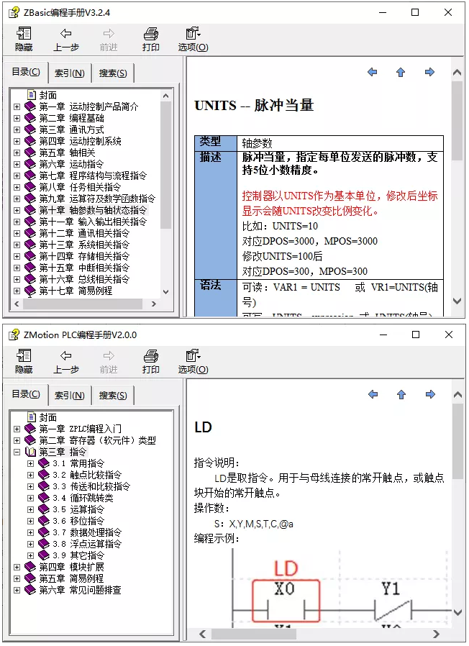Switch to 搜索(S) tab in ZBasic manual
469x646 pixels.
[x=113, y=73]
